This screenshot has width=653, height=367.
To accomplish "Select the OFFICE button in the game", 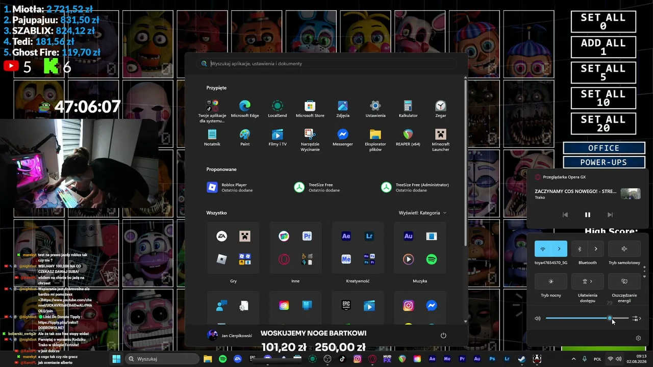I will 604,148.
